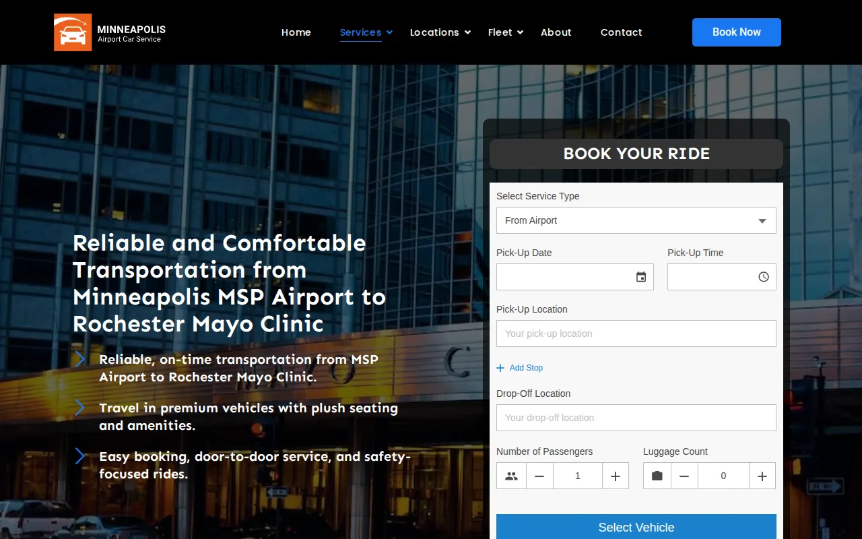Click the passengers people icon
This screenshot has height=539, width=862.
pos(511,476)
